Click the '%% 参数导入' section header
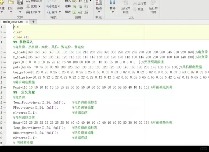 coord(23,42)
